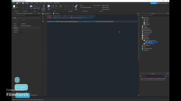
Task: Select LocalizationService in Explorer
Action: click(x=147, y=49)
